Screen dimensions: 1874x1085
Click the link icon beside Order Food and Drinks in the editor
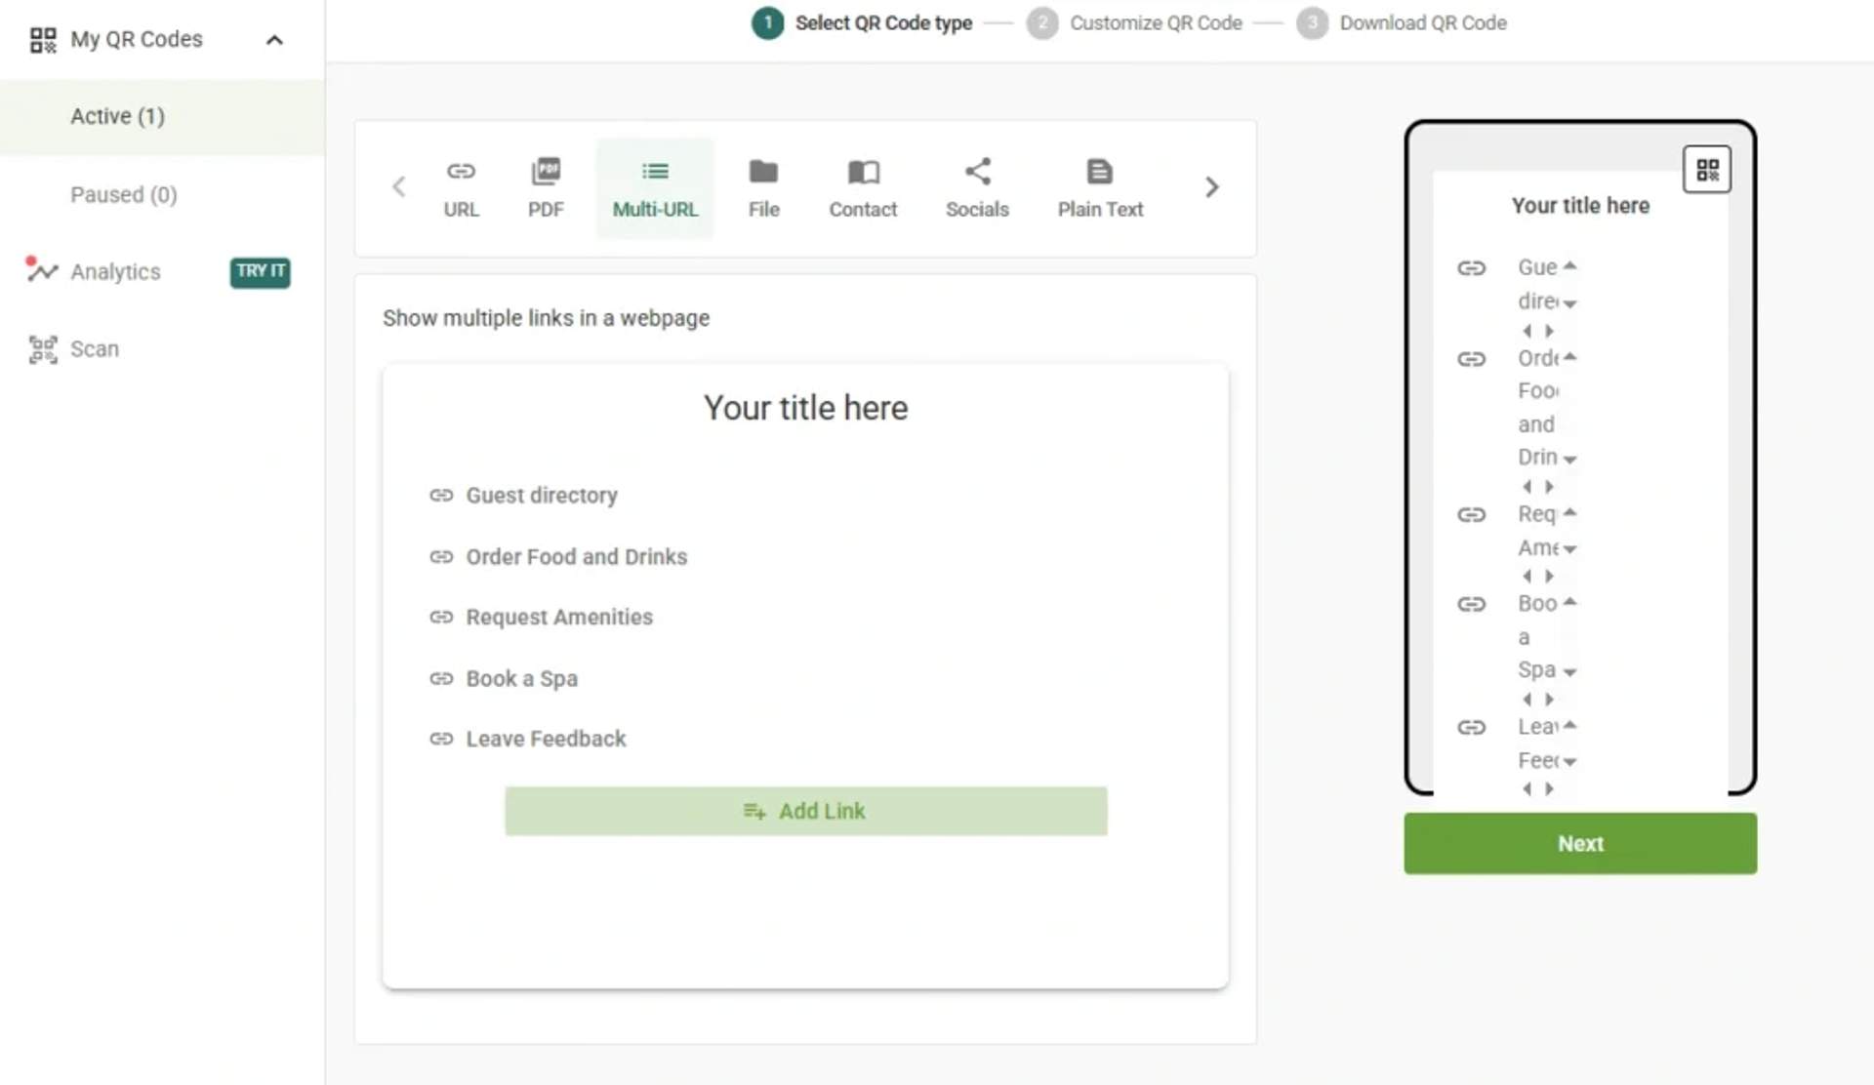click(441, 556)
